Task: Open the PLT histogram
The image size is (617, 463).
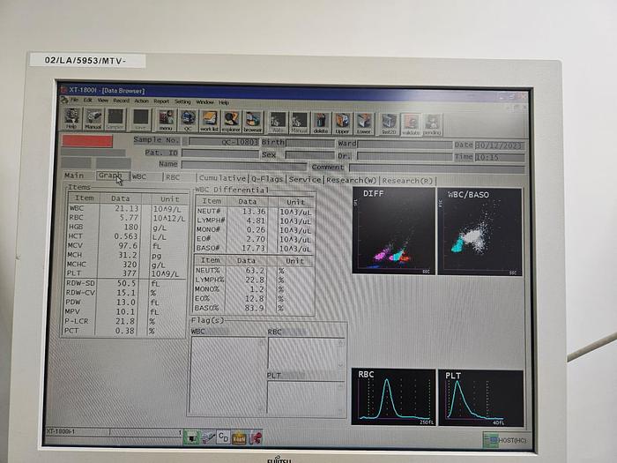Action: coord(481,398)
